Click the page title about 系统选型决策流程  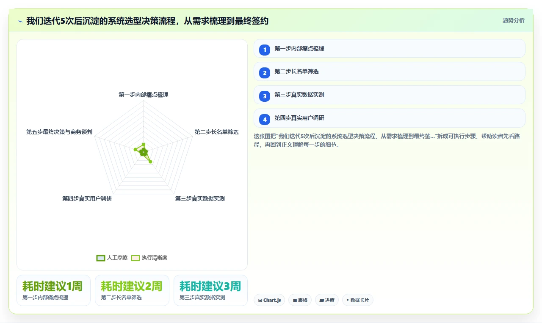[x=147, y=21]
